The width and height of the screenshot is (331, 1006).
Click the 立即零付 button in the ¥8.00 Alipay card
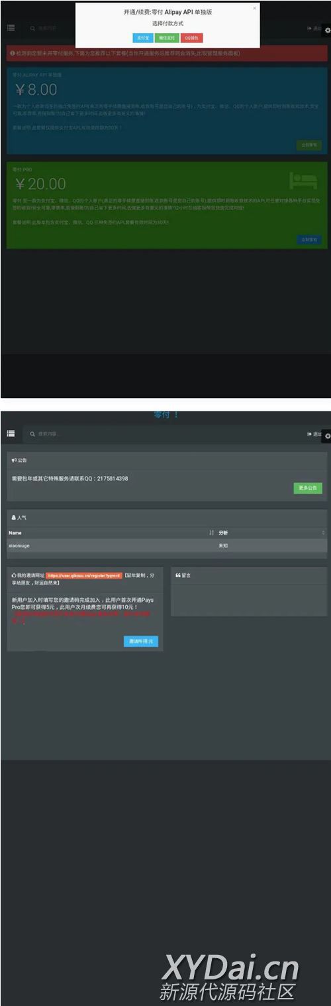tap(309, 145)
